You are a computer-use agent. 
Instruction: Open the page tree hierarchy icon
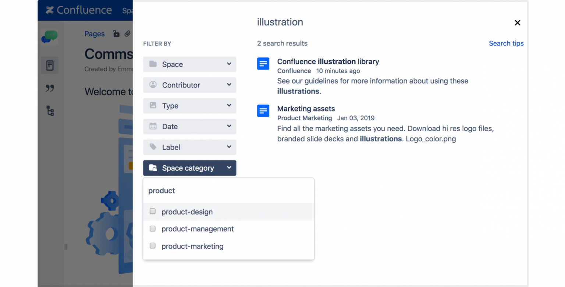[50, 111]
